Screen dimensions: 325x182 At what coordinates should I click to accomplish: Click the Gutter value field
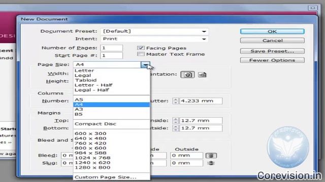coord(201,101)
